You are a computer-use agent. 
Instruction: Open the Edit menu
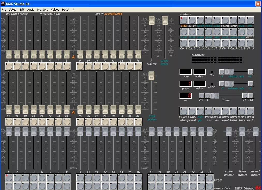point(22,10)
